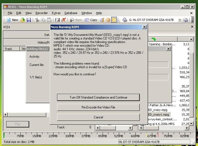The image size is (198, 146).
Task: Open the recorder drive dropdown
Action: click(x=180, y=20)
